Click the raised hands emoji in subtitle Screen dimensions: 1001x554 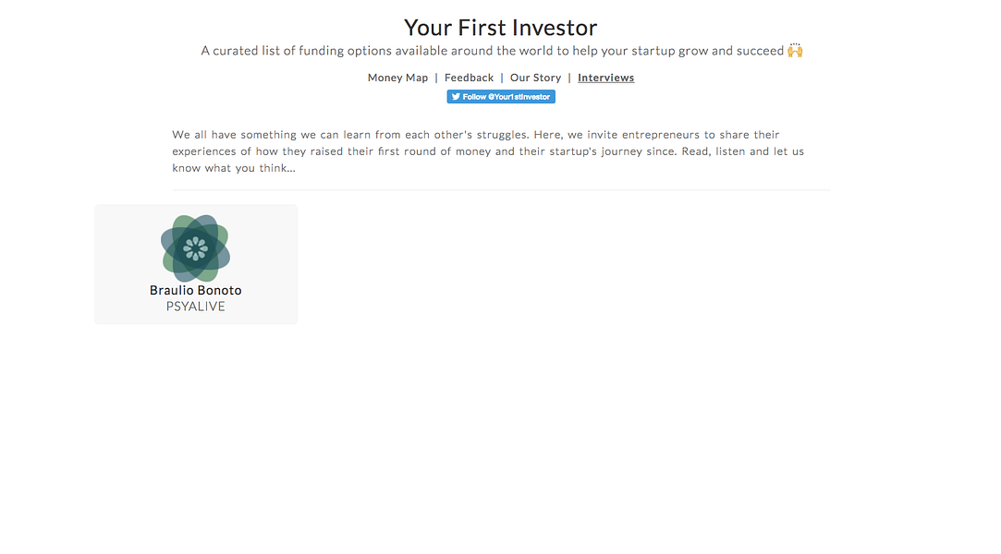pos(795,50)
